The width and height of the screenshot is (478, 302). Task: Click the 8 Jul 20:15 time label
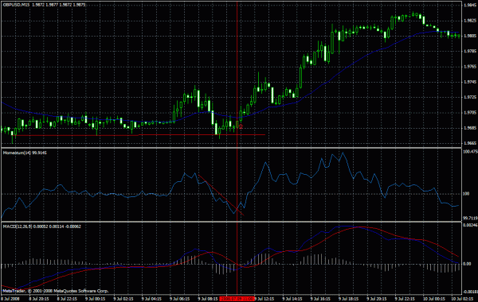click(38, 299)
